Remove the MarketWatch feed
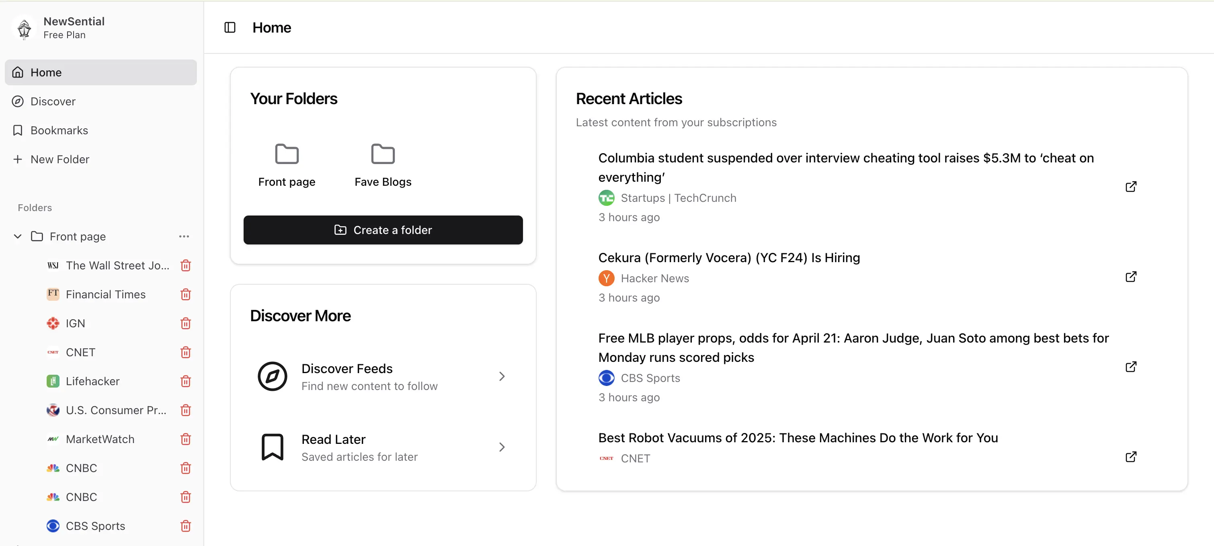Image resolution: width=1214 pixels, height=546 pixels. [x=186, y=439]
